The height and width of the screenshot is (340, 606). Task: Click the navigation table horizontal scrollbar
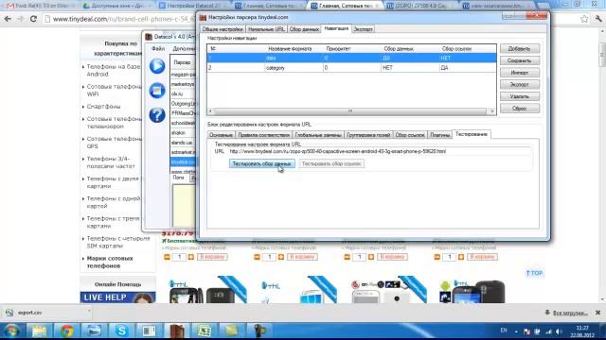[x=351, y=111]
